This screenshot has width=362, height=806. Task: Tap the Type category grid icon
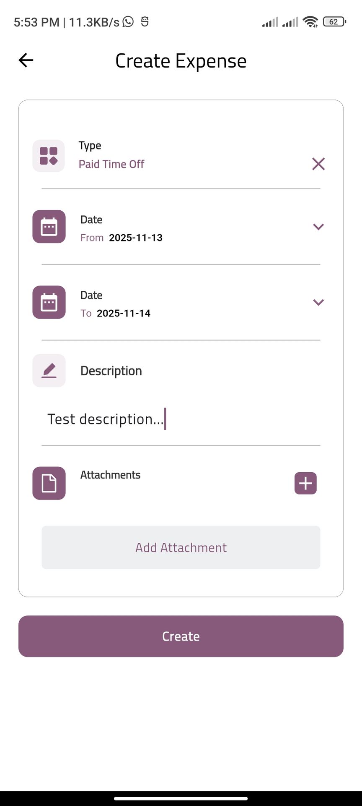pos(49,156)
